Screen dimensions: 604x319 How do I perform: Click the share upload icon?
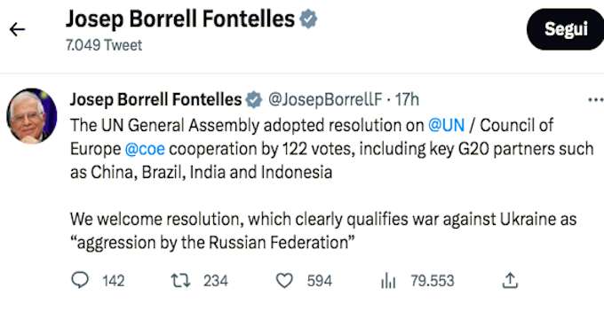510,281
